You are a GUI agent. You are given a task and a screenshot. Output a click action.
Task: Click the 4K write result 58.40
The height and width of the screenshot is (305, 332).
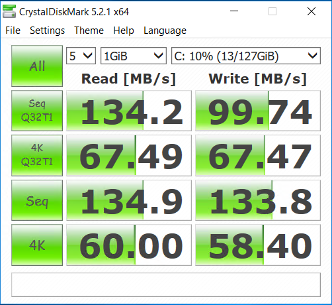pos(258,245)
